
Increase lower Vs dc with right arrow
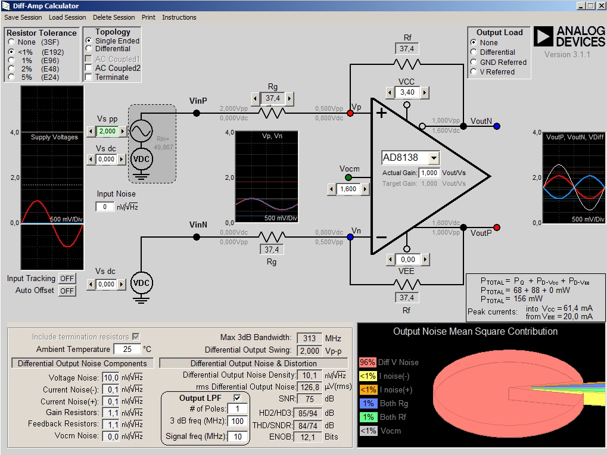(x=121, y=285)
